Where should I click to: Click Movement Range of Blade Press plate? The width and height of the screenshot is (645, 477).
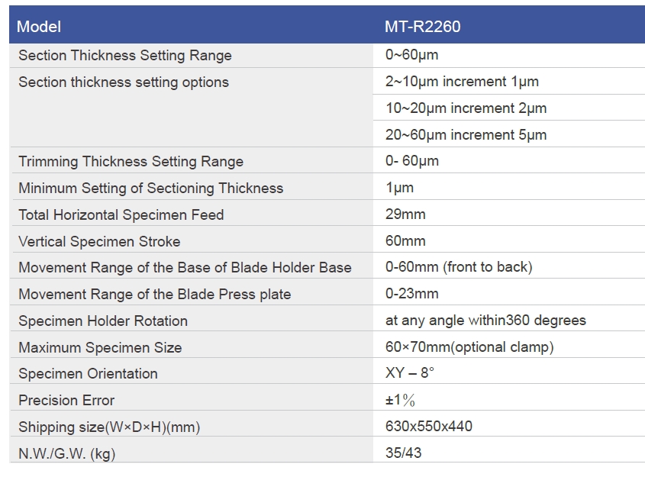[x=155, y=294]
